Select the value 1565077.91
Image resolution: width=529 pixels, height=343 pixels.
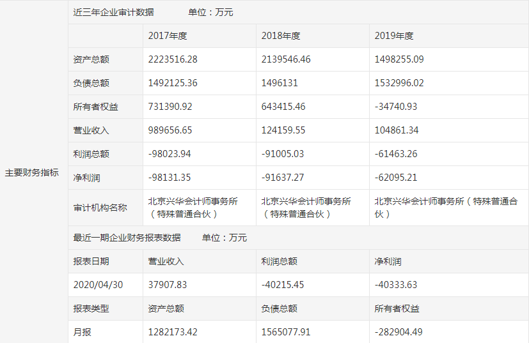(x=286, y=332)
